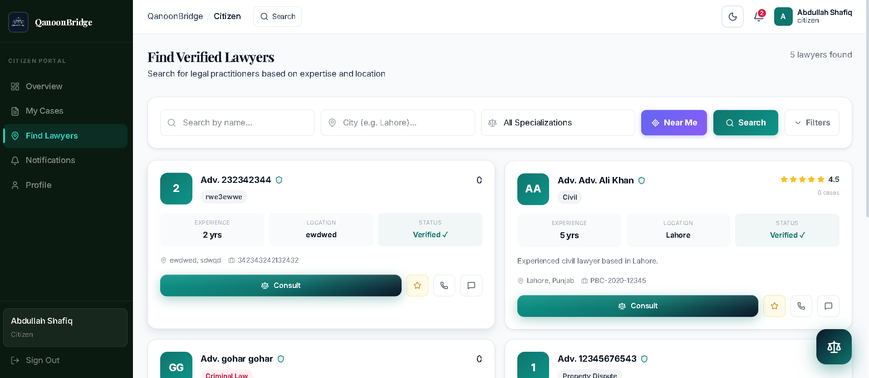Select Find Lawyers in the sidebar

click(65, 136)
